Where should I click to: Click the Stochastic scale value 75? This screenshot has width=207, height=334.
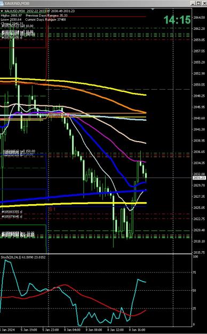194,273
